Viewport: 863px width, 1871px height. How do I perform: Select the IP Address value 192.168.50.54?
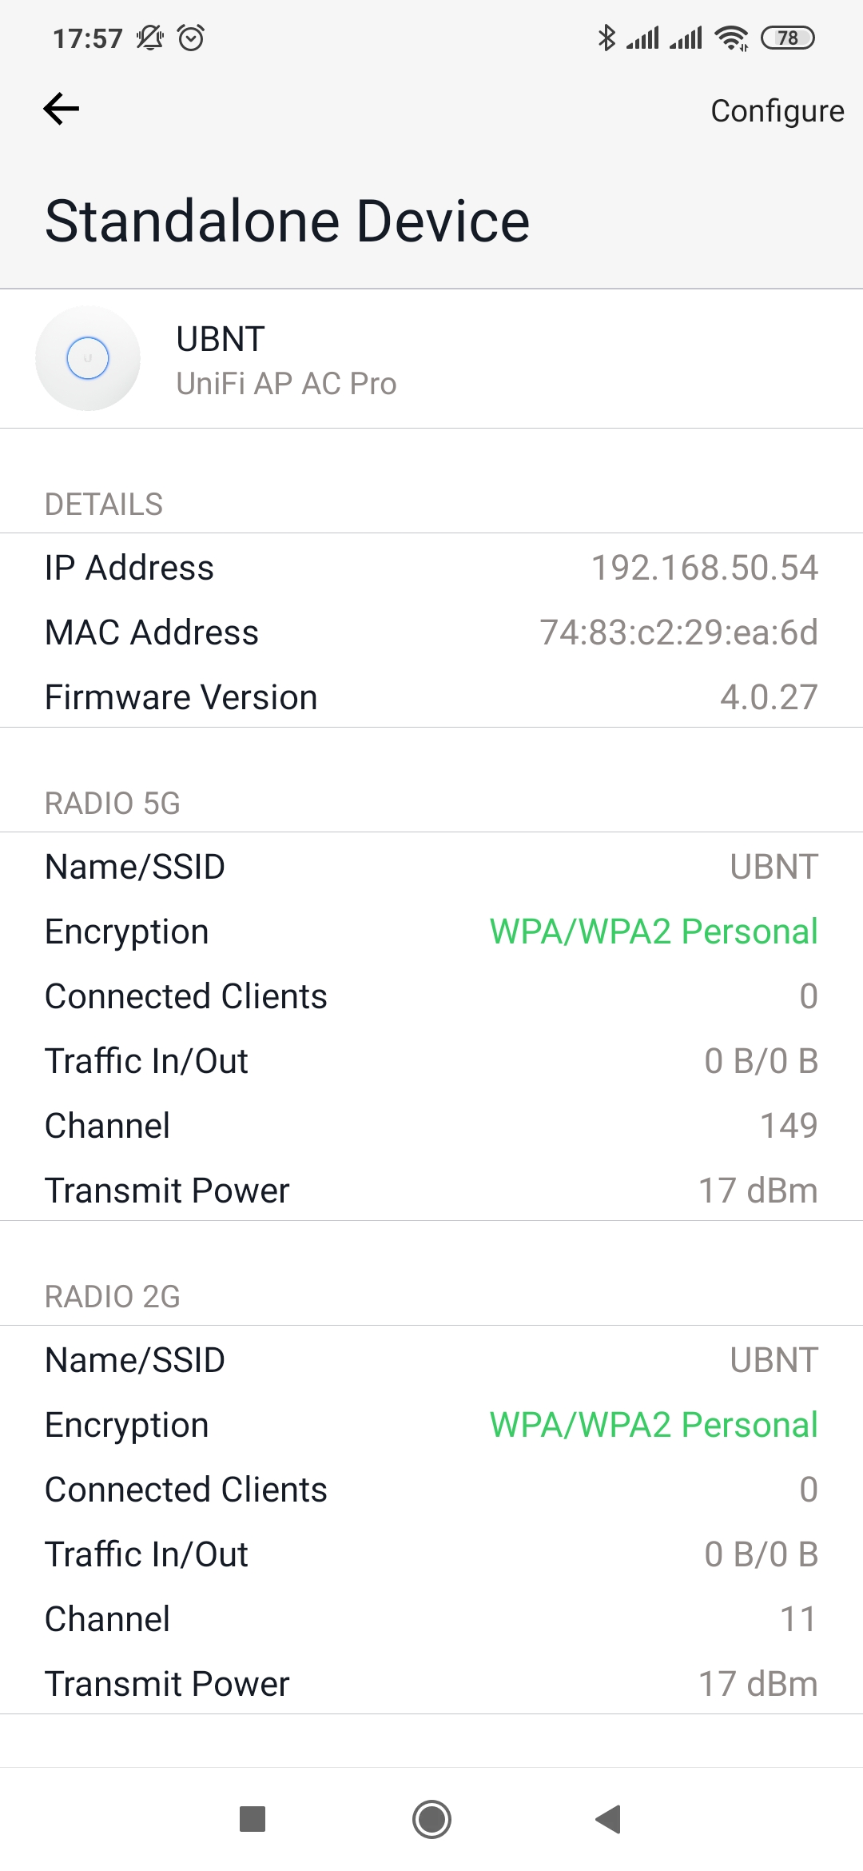[704, 568]
